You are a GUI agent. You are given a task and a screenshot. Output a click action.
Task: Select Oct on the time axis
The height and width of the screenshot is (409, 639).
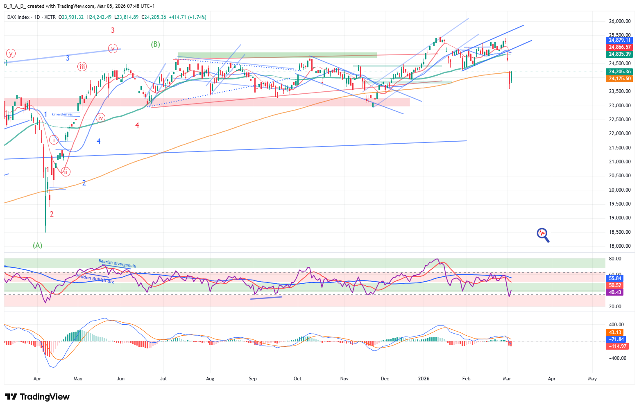(x=297, y=379)
